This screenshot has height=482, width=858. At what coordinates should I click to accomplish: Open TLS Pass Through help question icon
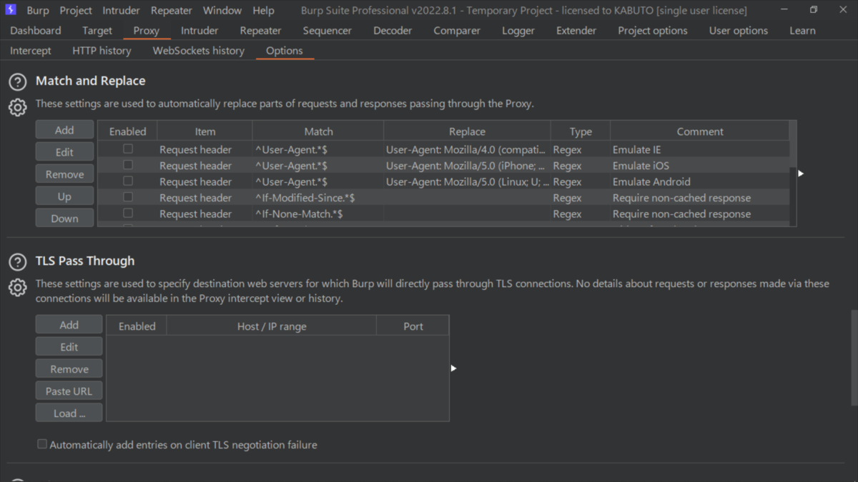point(18,262)
